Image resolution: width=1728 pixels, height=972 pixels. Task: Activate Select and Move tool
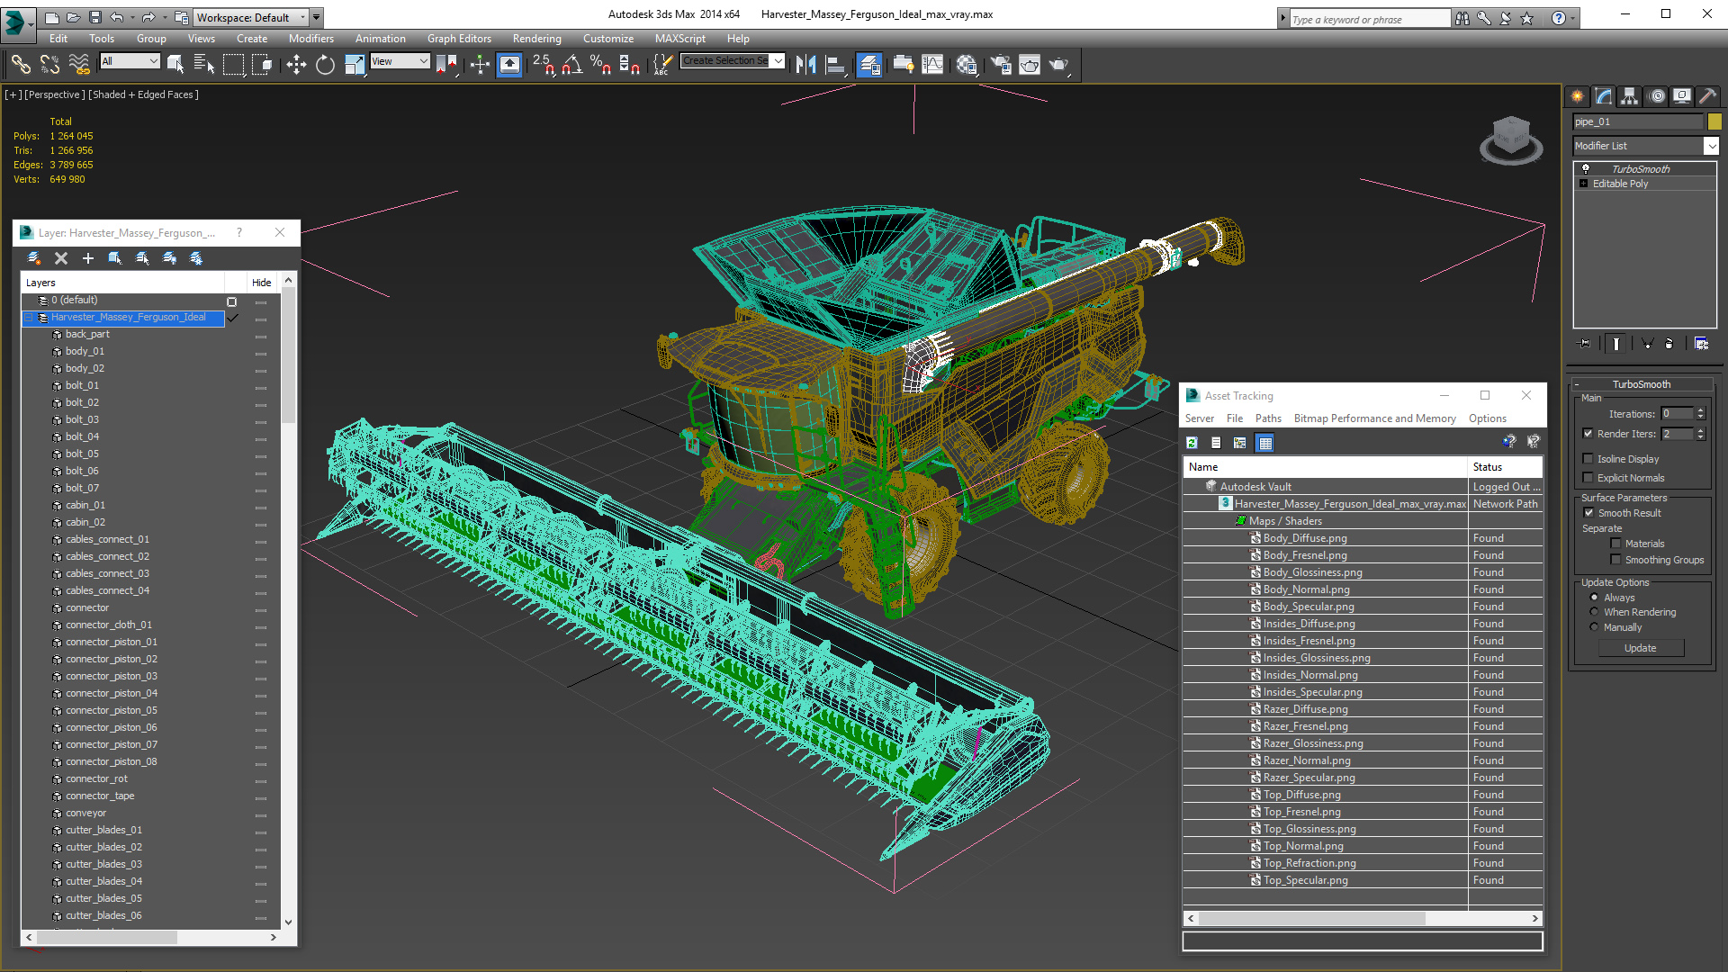point(296,64)
